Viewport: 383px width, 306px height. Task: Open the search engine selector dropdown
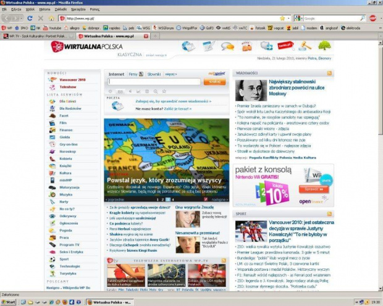[x=298, y=19]
